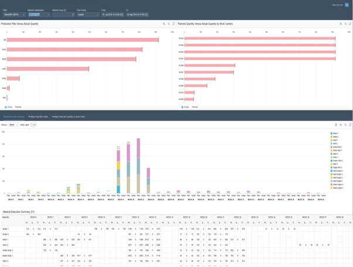
Task: Toggle Planned legend in Production Plan chart
Action: [x=18, y=107]
